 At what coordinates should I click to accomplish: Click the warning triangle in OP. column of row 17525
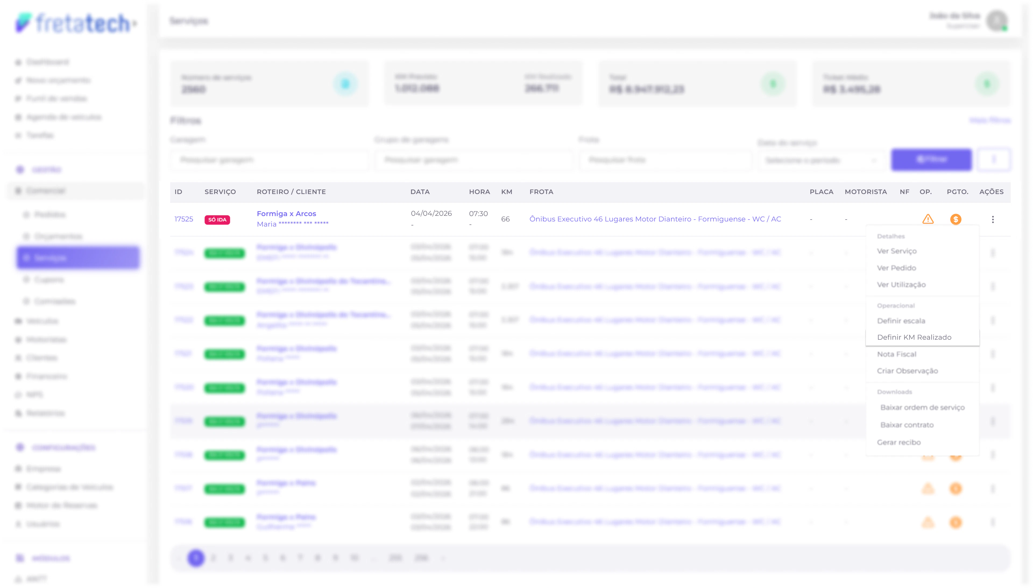[x=928, y=219]
